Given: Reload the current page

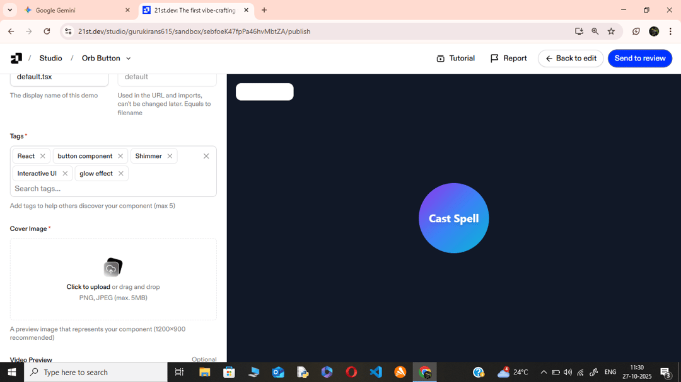Looking at the screenshot, I should (x=47, y=31).
